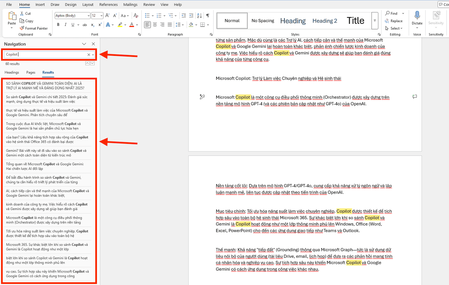The image size is (449, 285).
Task: Toggle strikethrough on selected text
Action: pyautogui.click(x=85, y=25)
